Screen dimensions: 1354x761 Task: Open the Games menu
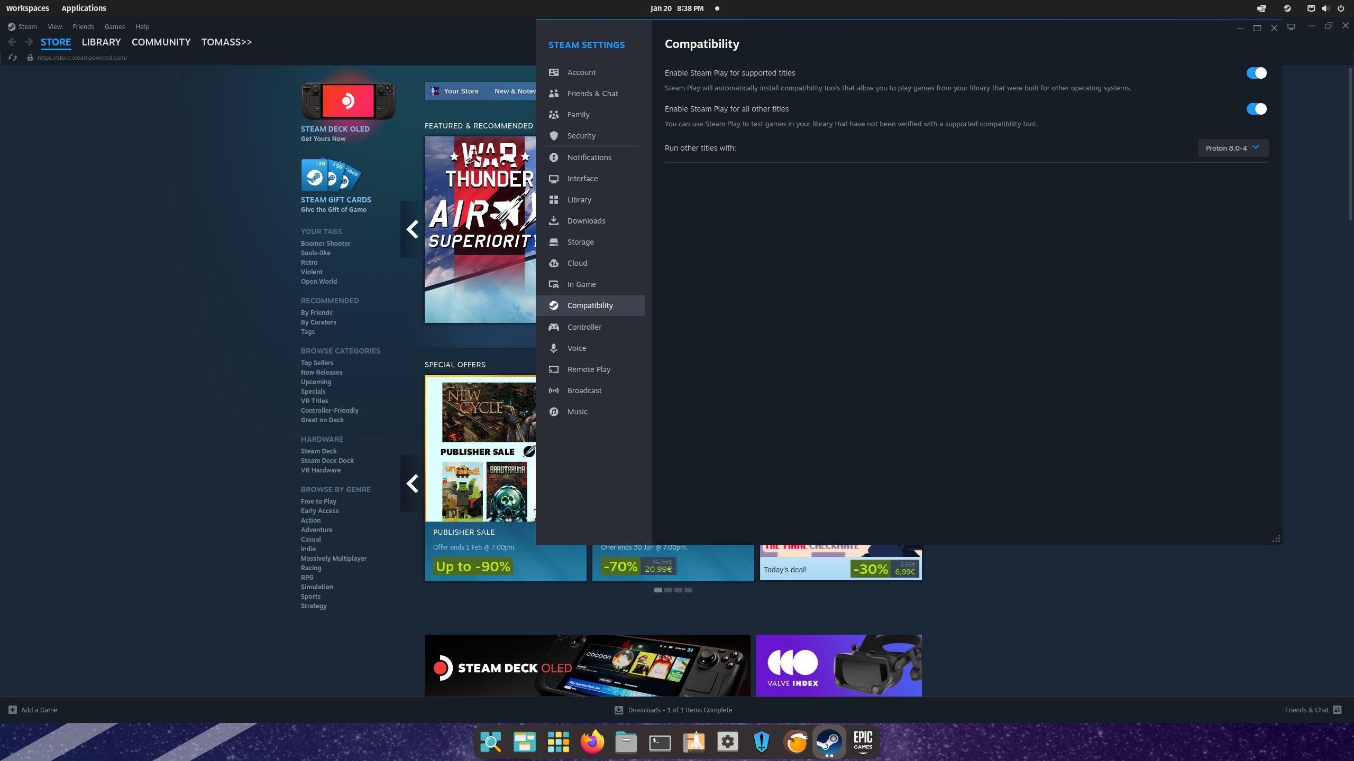(114, 26)
